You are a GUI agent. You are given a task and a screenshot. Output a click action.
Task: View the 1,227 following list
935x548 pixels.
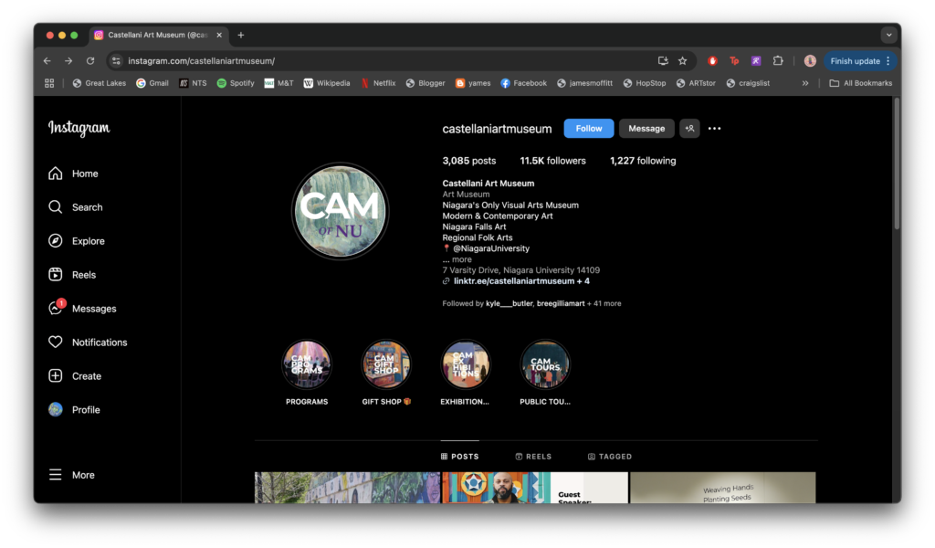pyautogui.click(x=643, y=161)
